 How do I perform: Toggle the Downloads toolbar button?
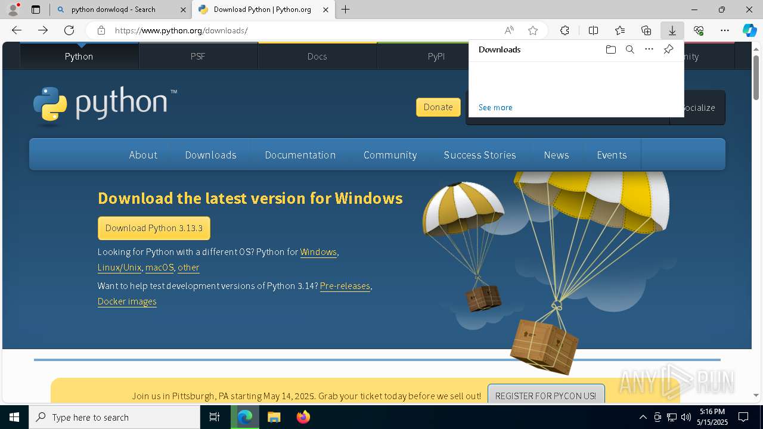coord(672,30)
